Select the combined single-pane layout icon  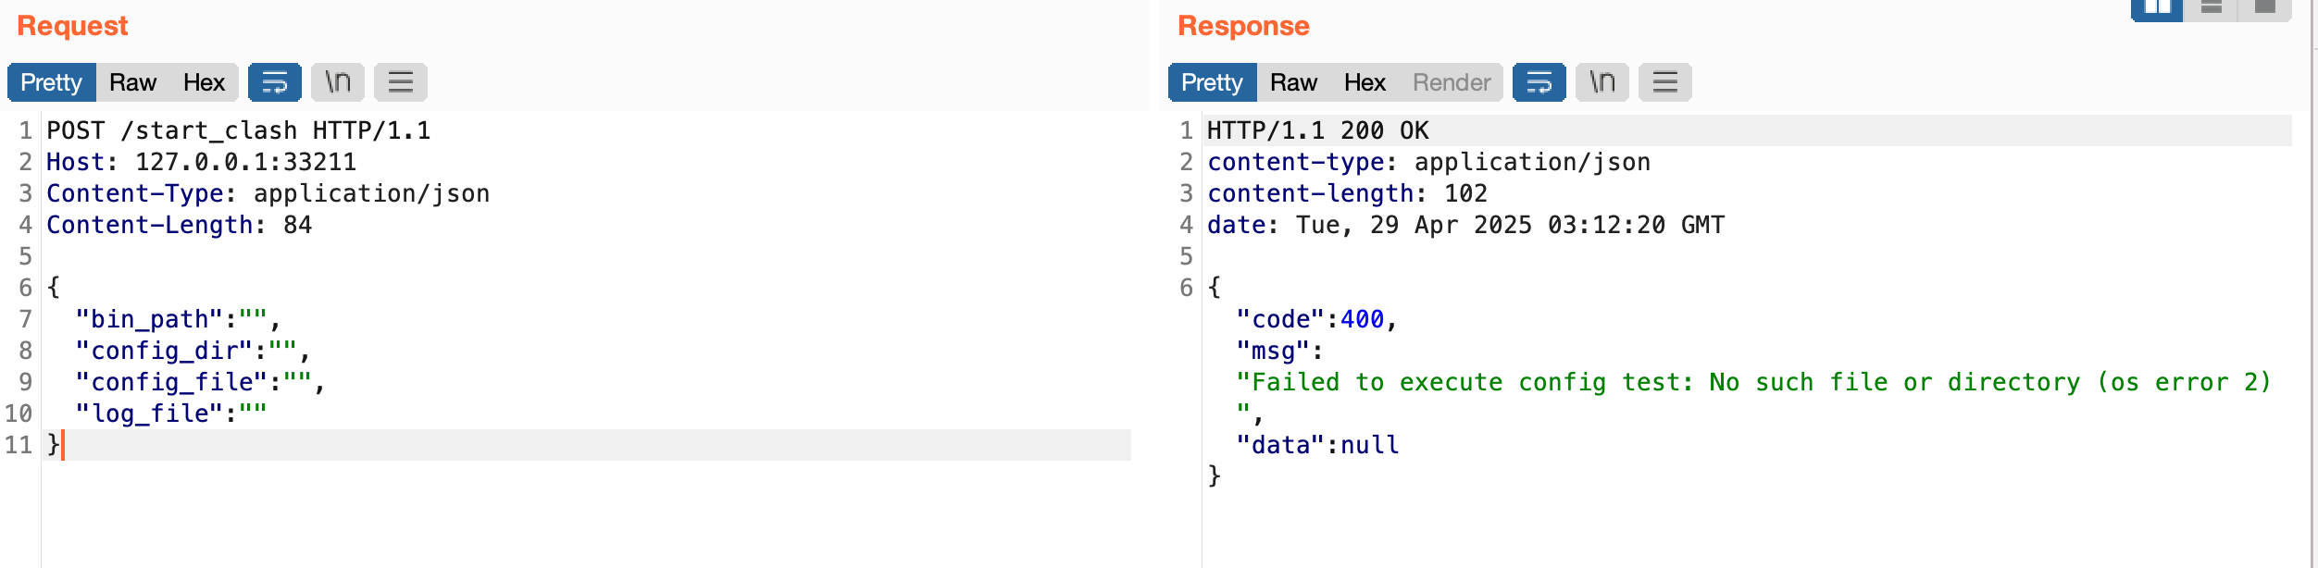click(x=2264, y=8)
